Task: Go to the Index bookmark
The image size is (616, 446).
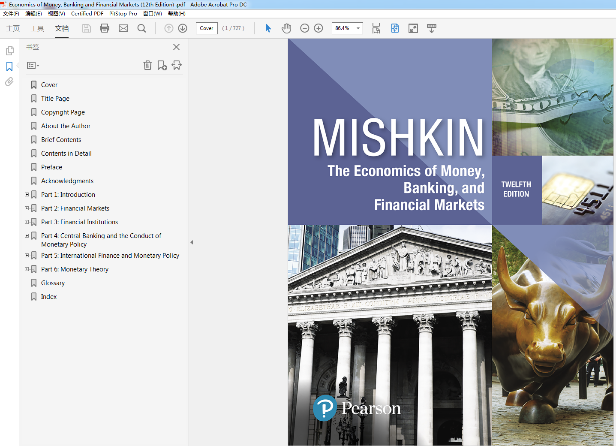Action: click(x=49, y=297)
